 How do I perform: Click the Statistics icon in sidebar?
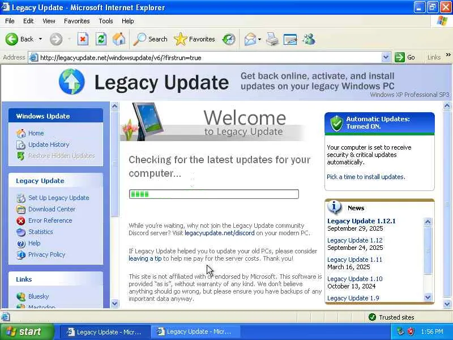click(x=21, y=232)
